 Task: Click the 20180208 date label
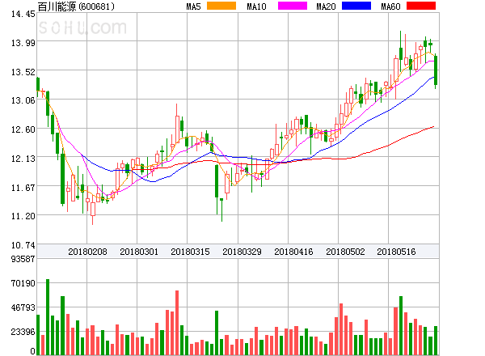[x=87, y=252]
